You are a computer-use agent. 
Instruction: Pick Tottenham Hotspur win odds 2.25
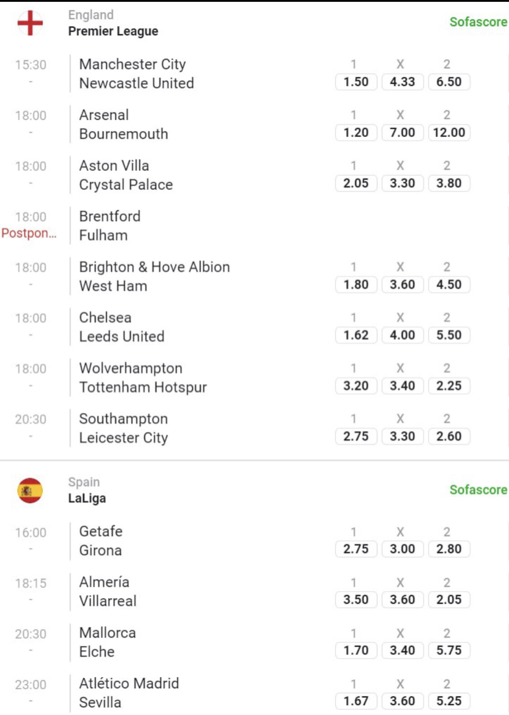point(449,386)
